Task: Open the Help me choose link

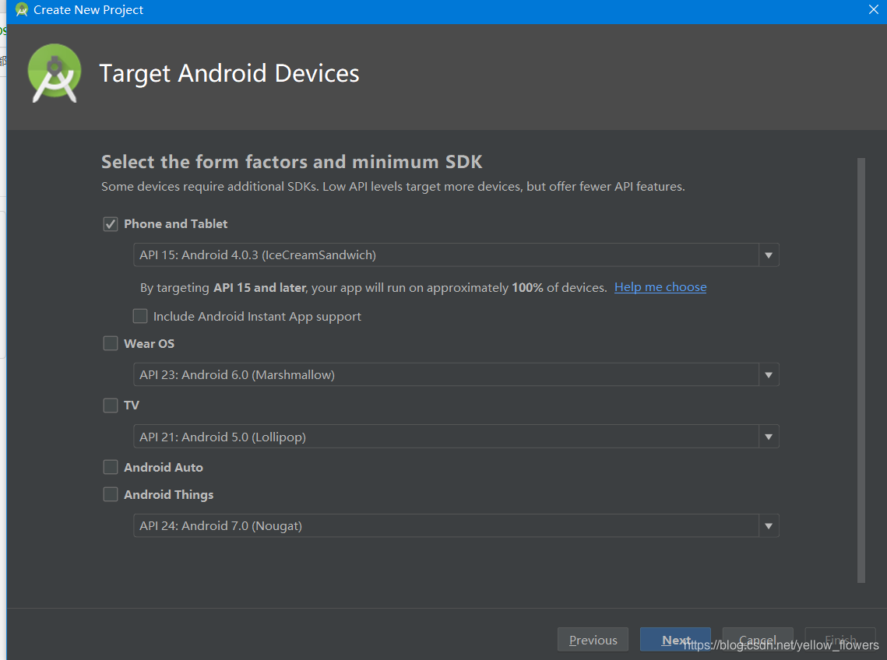Action: pos(660,287)
